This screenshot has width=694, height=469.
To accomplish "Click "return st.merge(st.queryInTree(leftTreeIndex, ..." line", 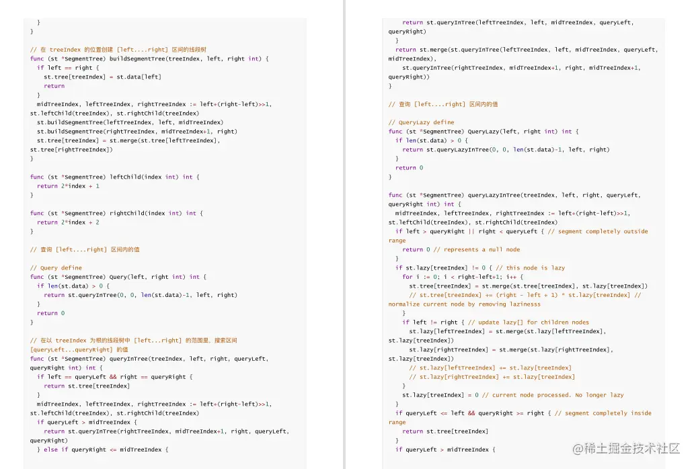I will [527, 50].
